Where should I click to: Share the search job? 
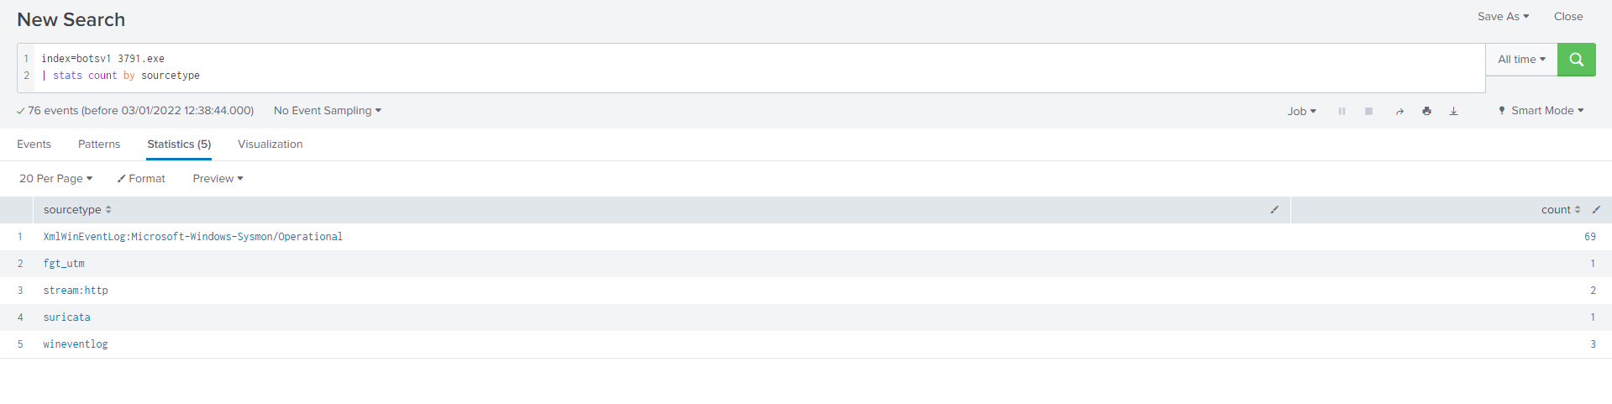pos(1399,111)
